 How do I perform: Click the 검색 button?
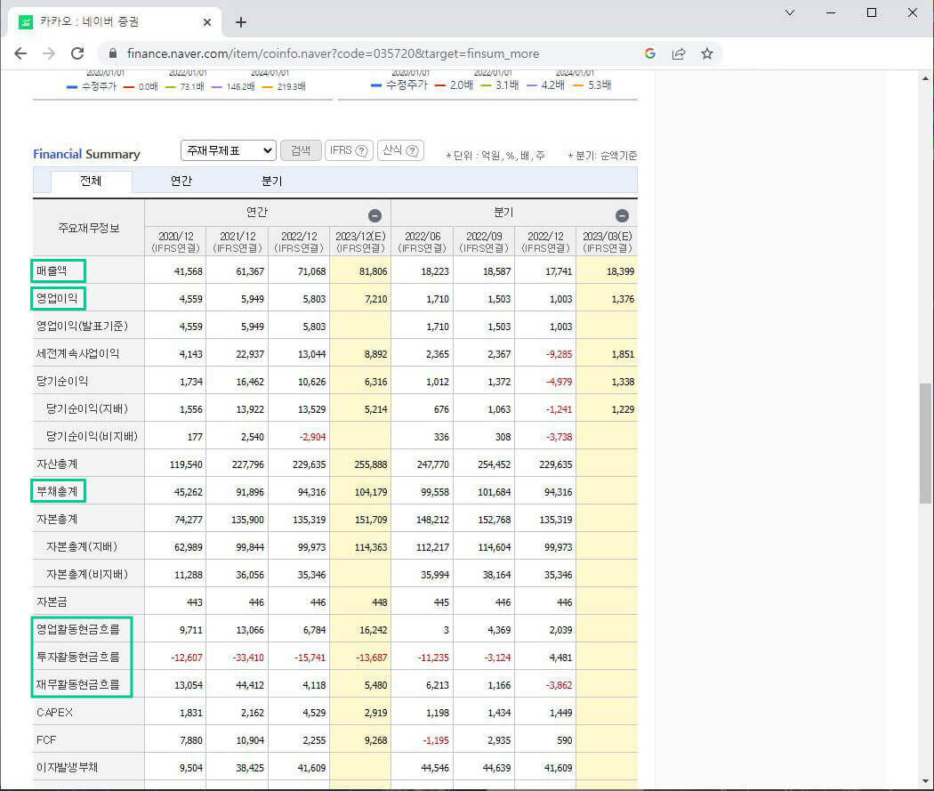(x=301, y=150)
